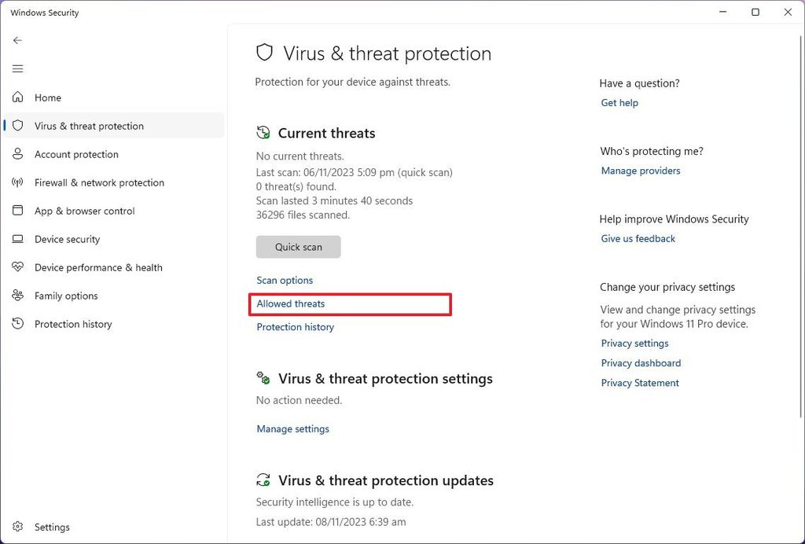Follow the Get help link
The height and width of the screenshot is (544, 805).
point(619,102)
